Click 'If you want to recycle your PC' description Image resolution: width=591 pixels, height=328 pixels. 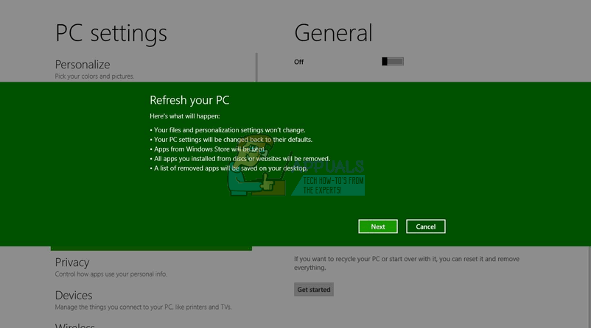click(x=407, y=263)
